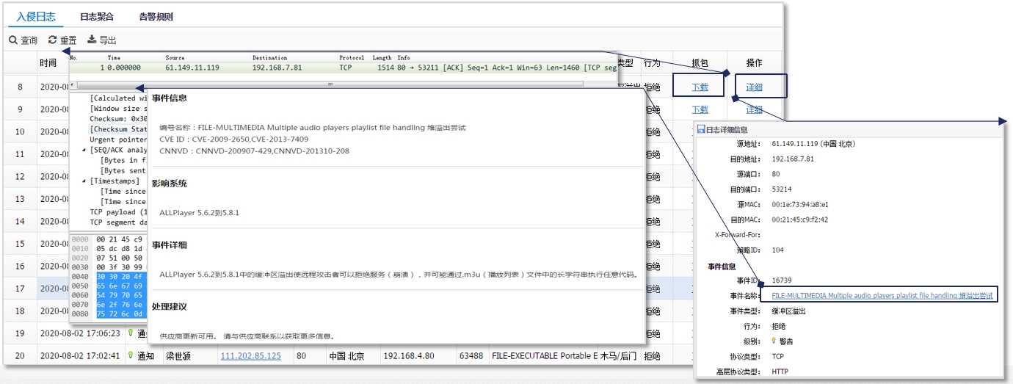This screenshot has width=1013, height=384.
Task: Click 下载 link in row 8
Action: 700,87
